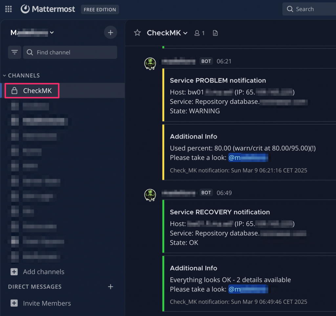Click the bot avatar on the 06:21 message
Viewport: 336px width, 316px height.
pyautogui.click(x=150, y=63)
